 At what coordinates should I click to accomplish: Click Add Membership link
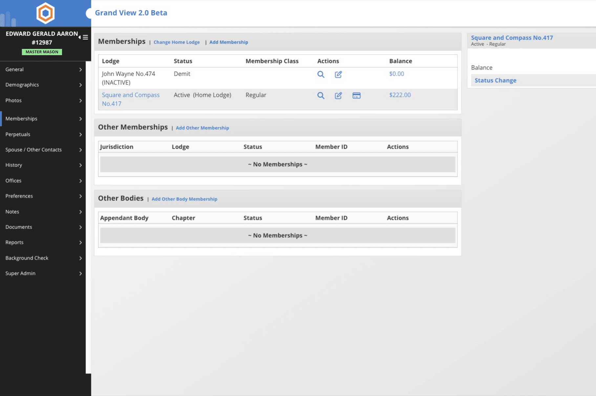tap(229, 42)
